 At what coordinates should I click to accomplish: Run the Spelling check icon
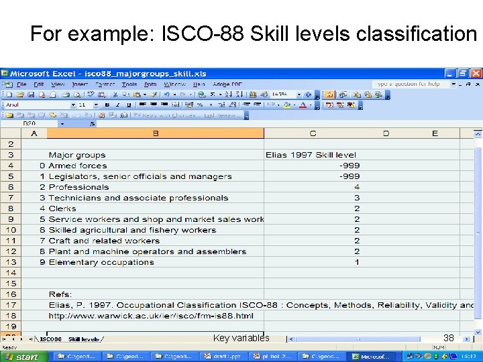91,95
